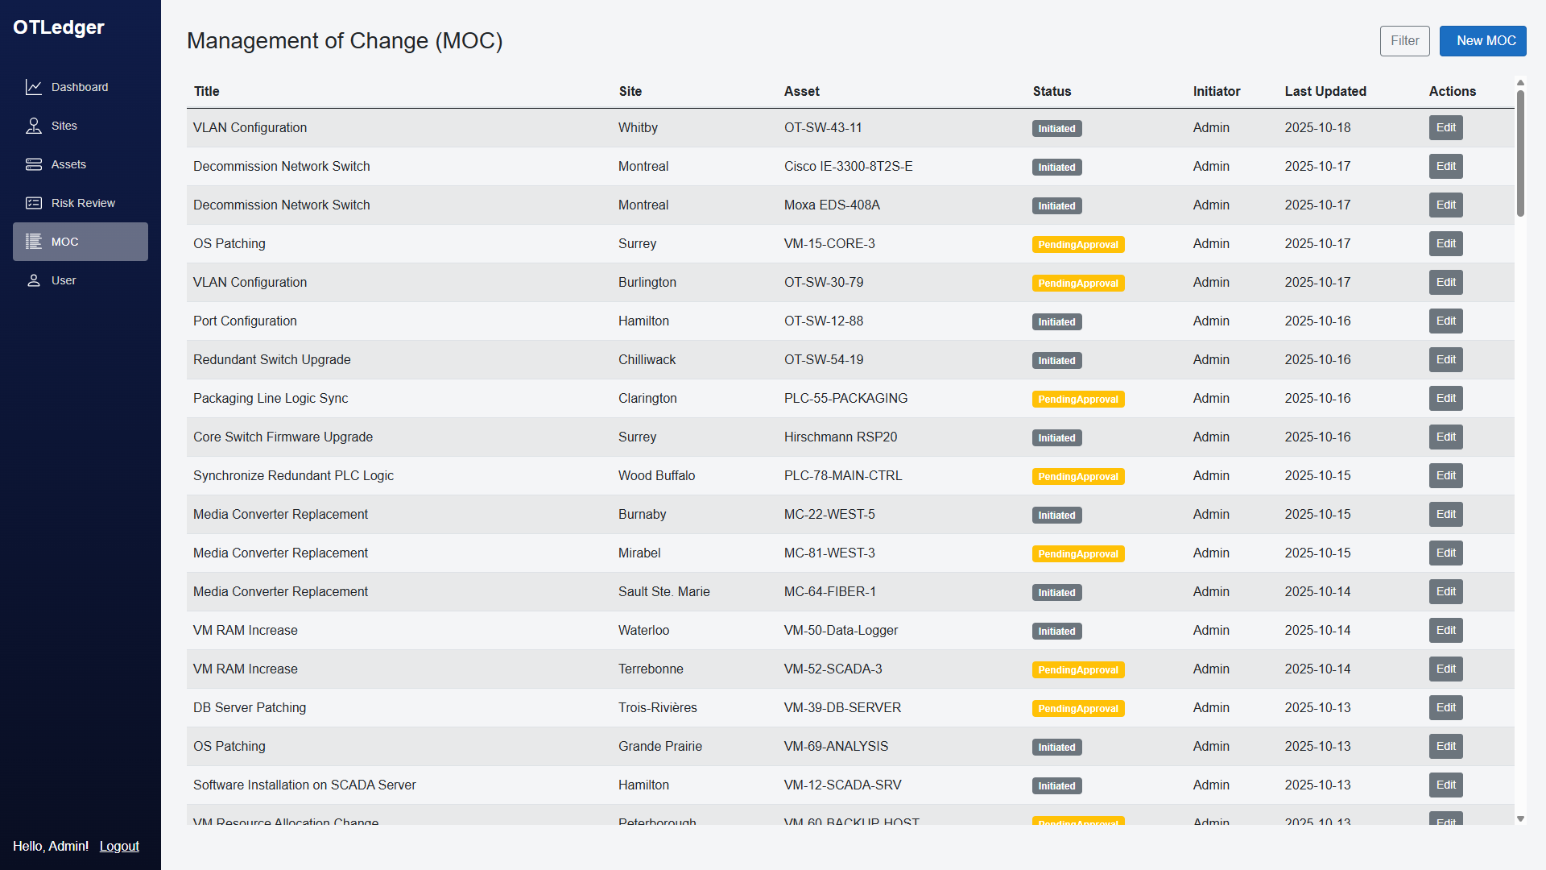1546x870 pixels.
Task: Go to the Risk Review page
Action: (x=83, y=203)
